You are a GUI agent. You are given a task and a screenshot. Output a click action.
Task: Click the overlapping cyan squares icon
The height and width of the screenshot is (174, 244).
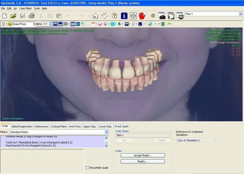83,24
